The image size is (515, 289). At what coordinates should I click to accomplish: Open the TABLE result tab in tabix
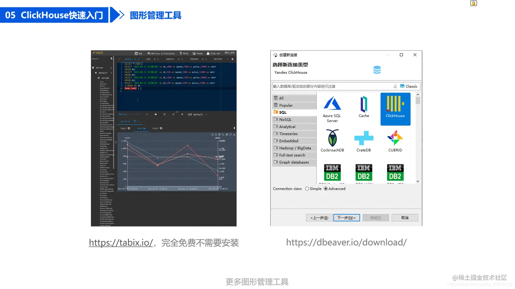click(125, 128)
